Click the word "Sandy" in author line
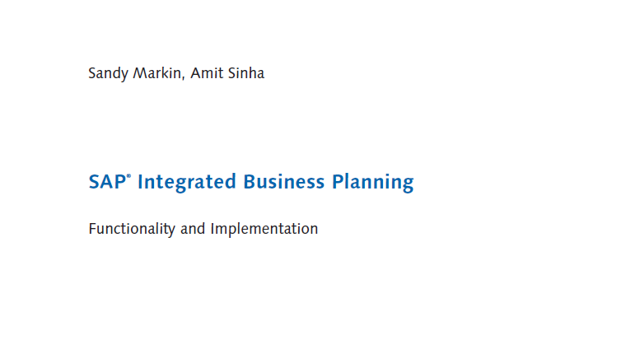Image resolution: width=621 pixels, height=363 pixels. coord(108,73)
